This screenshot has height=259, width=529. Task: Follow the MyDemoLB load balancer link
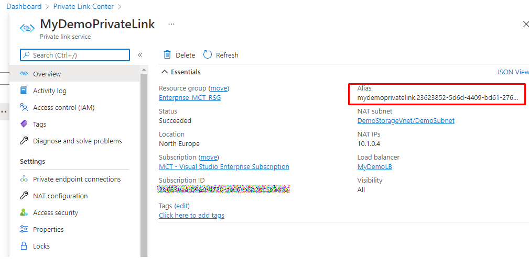coord(374,167)
